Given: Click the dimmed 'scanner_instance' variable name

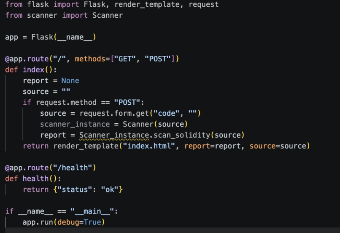Looking at the screenshot, I should point(75,124).
